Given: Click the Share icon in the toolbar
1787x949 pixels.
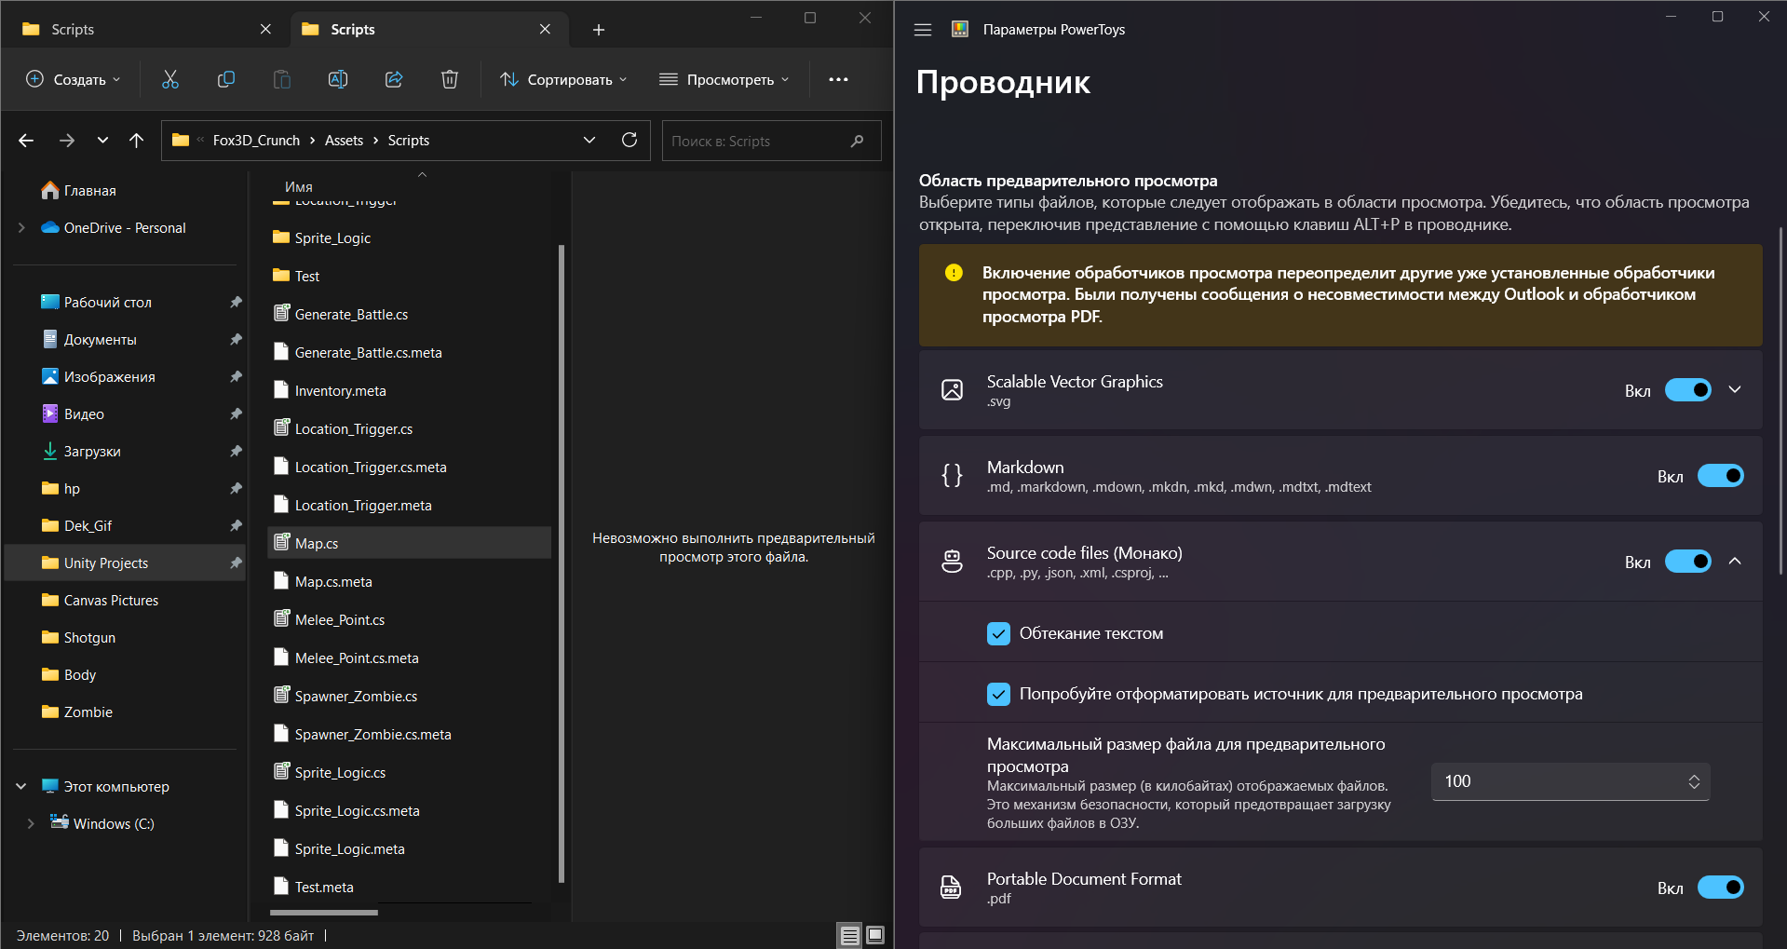Looking at the screenshot, I should coord(393,79).
